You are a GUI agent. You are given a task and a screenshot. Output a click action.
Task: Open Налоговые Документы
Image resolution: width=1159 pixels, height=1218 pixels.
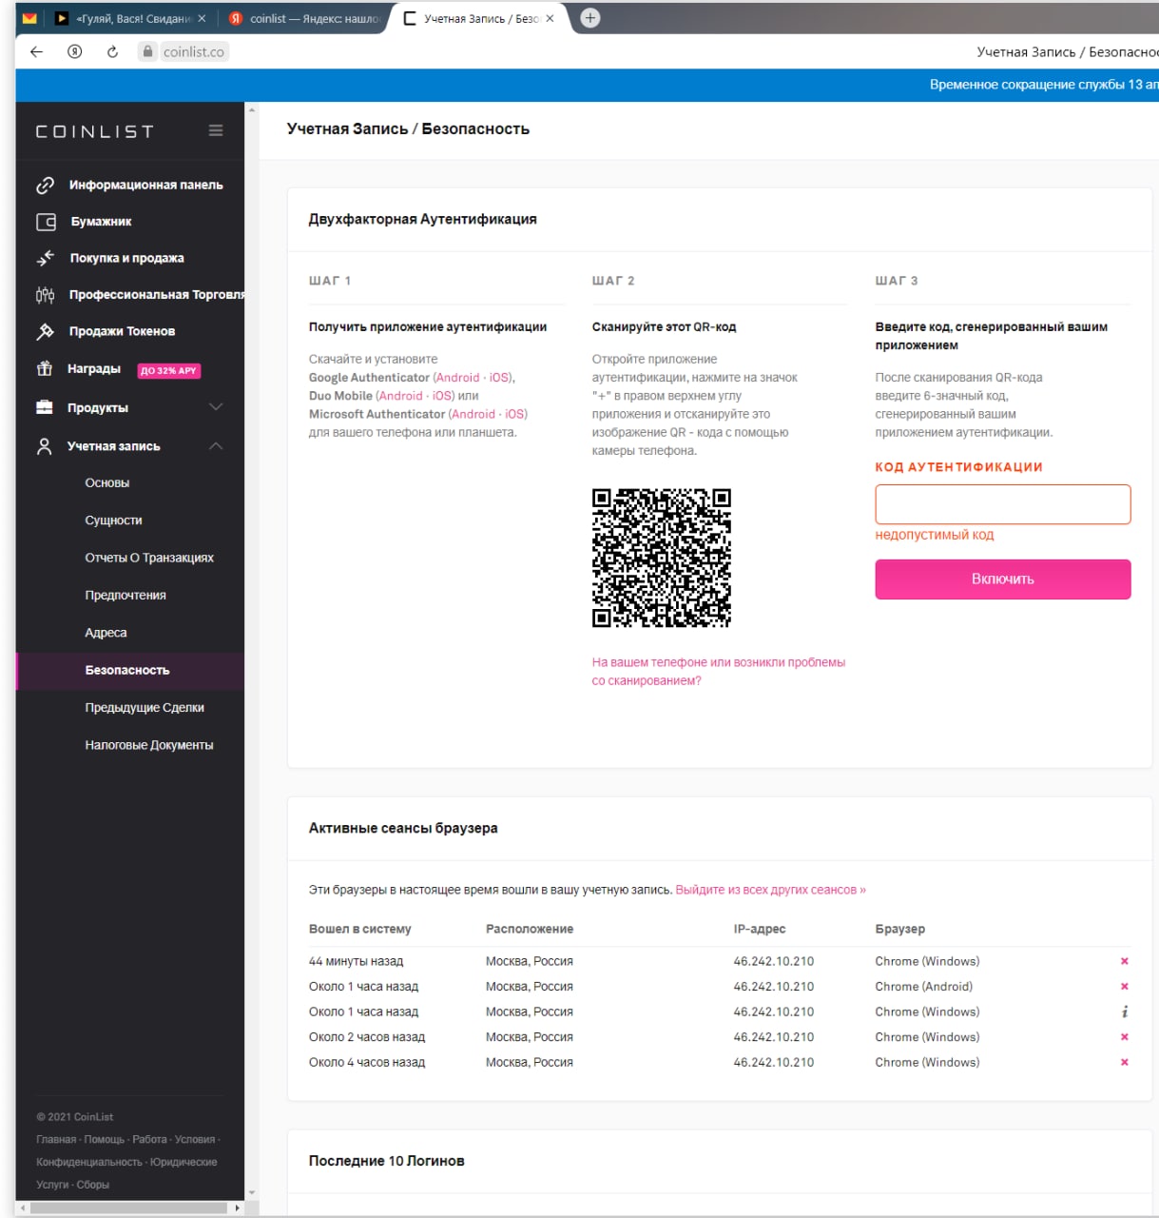pyautogui.click(x=149, y=745)
